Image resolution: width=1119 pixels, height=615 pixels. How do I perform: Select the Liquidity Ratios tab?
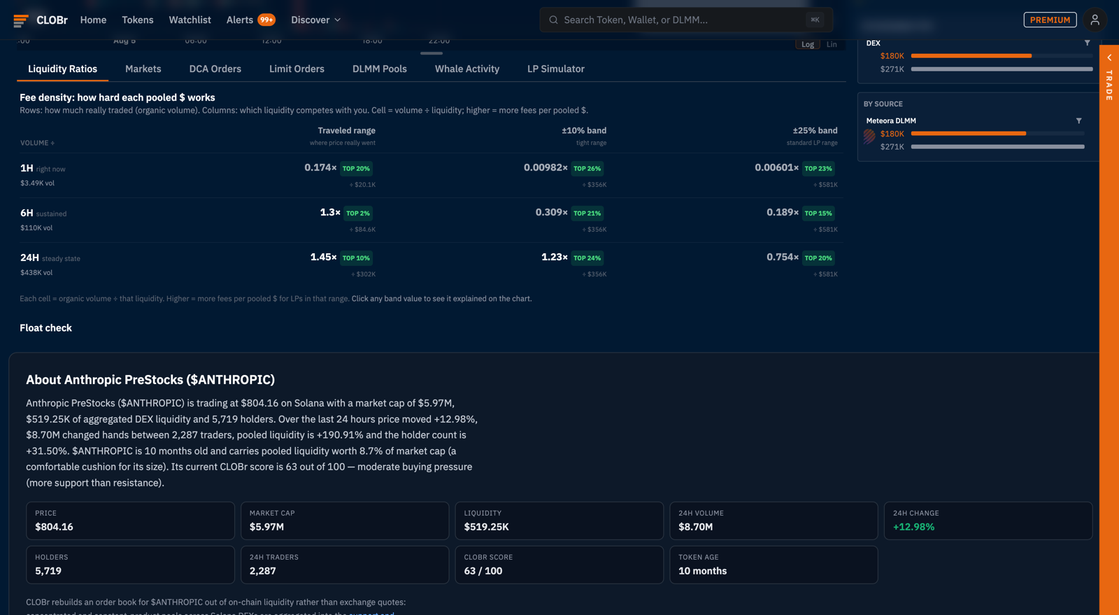point(62,69)
